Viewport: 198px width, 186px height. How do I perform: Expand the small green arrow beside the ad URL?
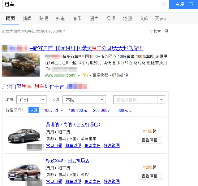(79, 76)
